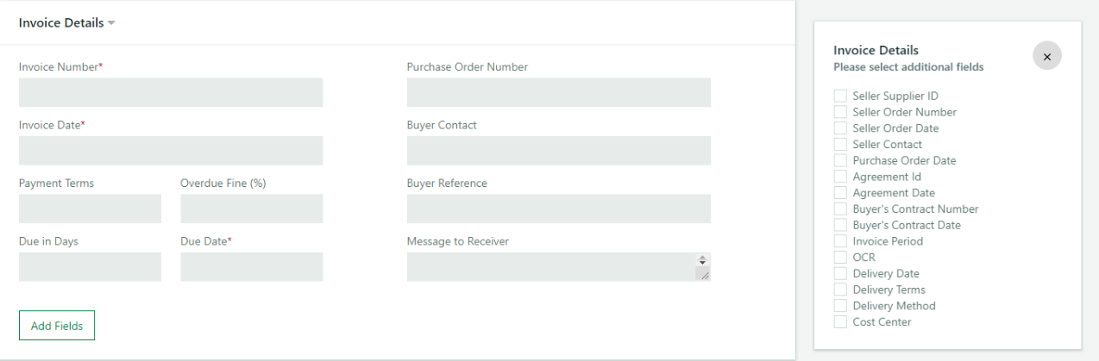Click the Message to Receiver resize handle

pos(703,274)
